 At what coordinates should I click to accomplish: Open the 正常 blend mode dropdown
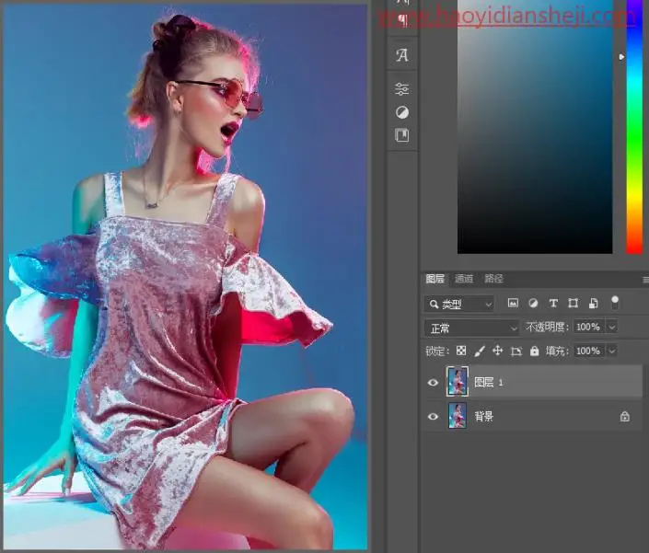click(471, 328)
